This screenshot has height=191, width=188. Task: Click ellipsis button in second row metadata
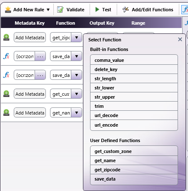click(x=40, y=56)
